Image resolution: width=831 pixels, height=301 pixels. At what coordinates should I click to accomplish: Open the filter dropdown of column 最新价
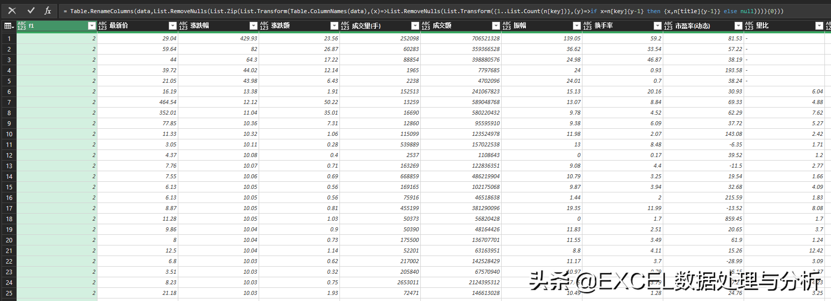coord(172,26)
